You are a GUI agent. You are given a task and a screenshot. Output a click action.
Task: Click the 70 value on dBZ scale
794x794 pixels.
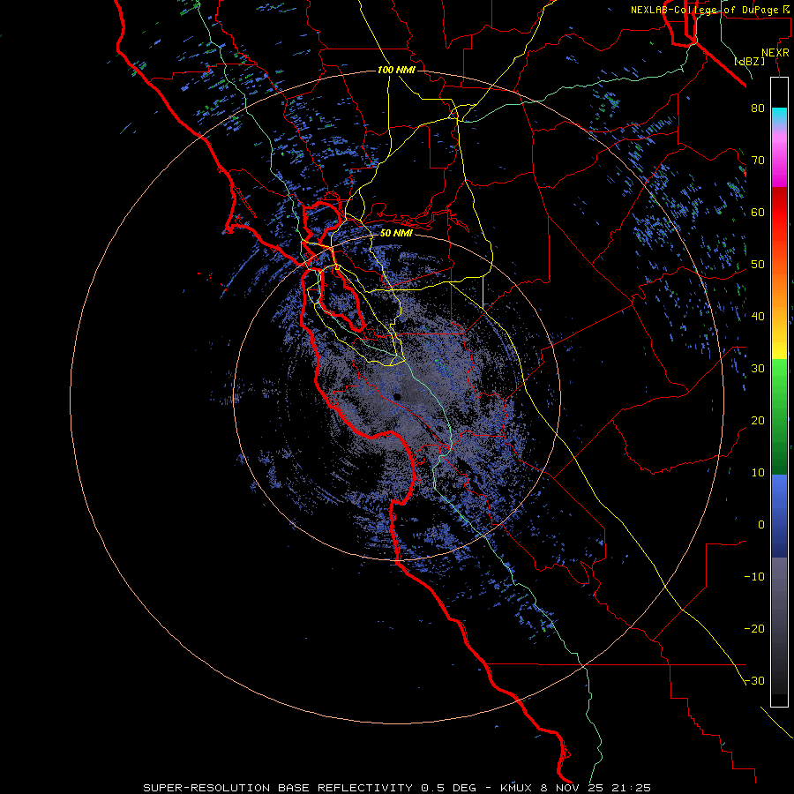[758, 160]
